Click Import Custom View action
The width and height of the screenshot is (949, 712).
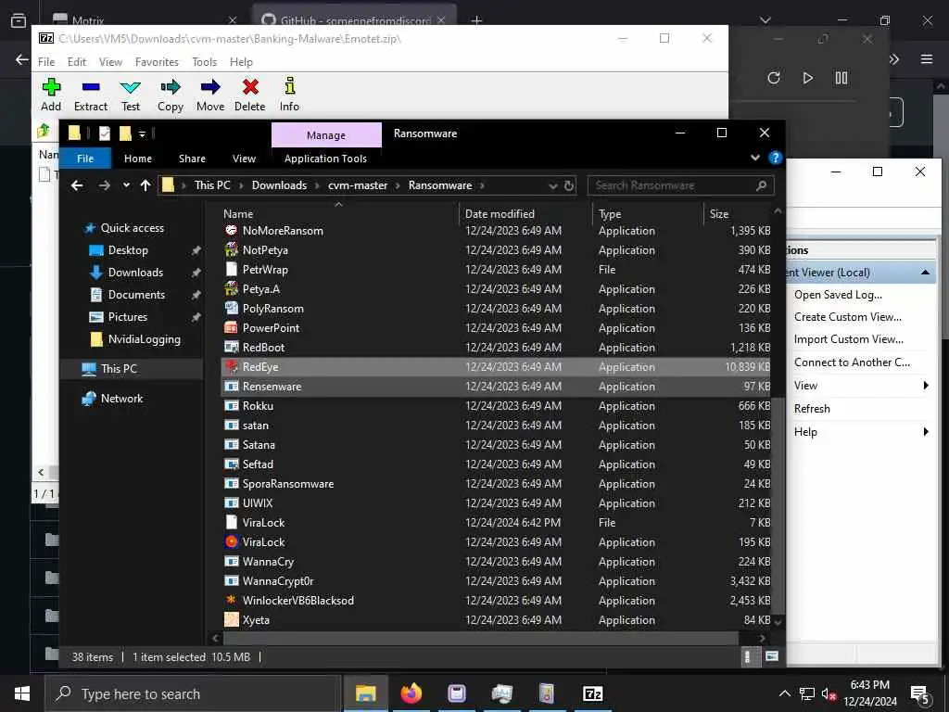tap(849, 339)
